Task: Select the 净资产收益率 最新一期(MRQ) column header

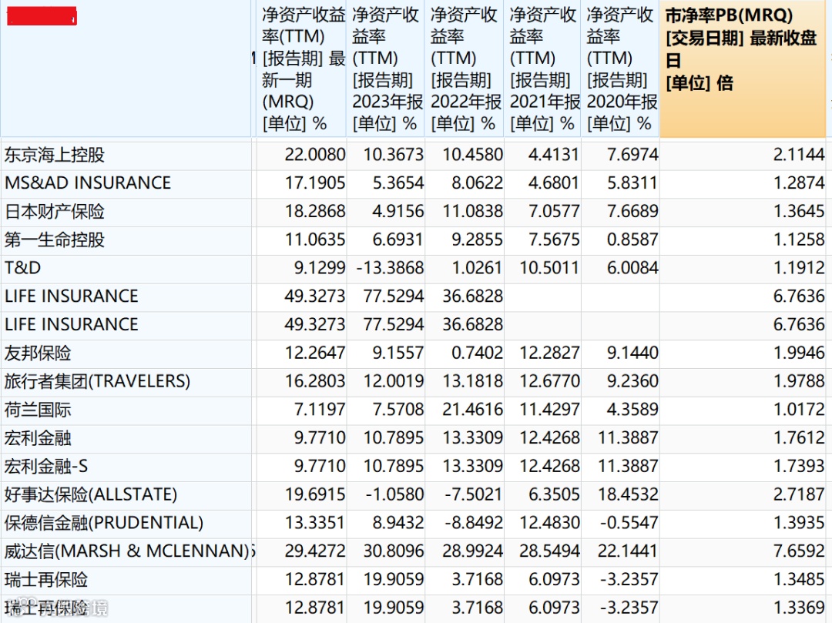Action: pyautogui.click(x=302, y=69)
